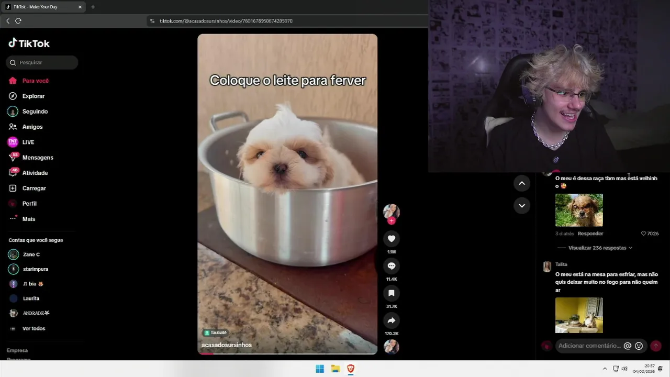
Task: Open the emoji picker in comment box
Action: pyautogui.click(x=639, y=346)
